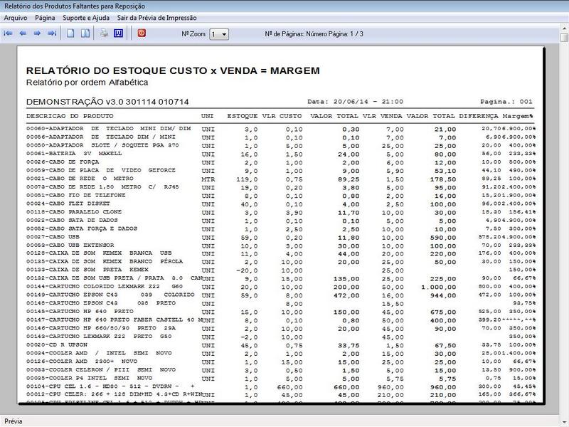Click row 00118-CABO PARALELO CLONE

[280, 212]
